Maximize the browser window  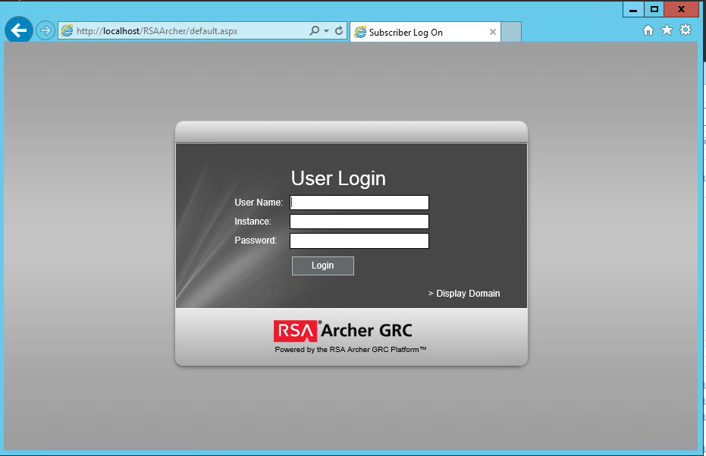point(654,9)
